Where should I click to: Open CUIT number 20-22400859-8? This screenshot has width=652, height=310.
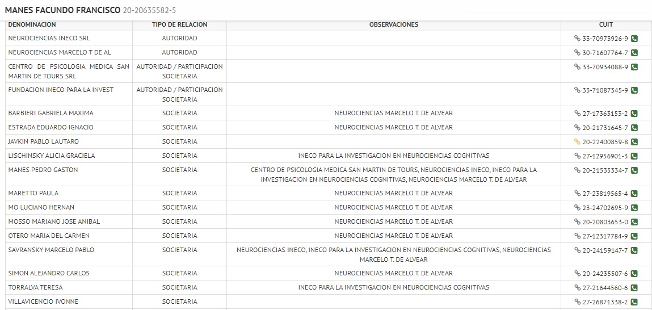[605, 142]
